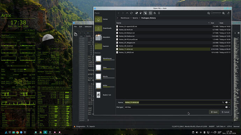This screenshot has width=241, height=135.
Task: Go back in the file dialog
Action: tap(118, 13)
